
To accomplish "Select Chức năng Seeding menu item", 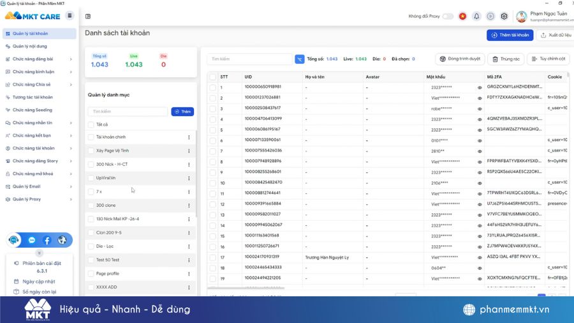I will [33, 110].
